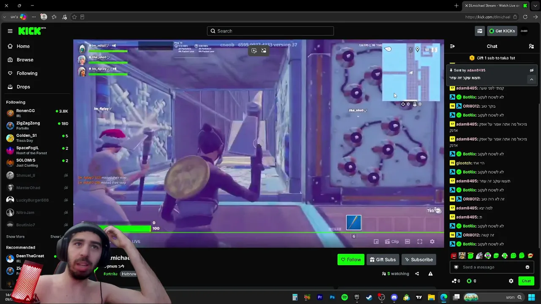
Task: Open chat settings gear
Action: [511, 281]
